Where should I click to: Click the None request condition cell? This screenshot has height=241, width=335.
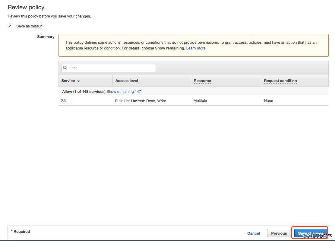(x=268, y=101)
